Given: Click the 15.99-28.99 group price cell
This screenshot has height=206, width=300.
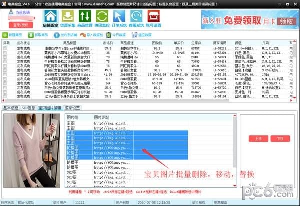Looking at the screenshot, I should [x=157, y=75].
